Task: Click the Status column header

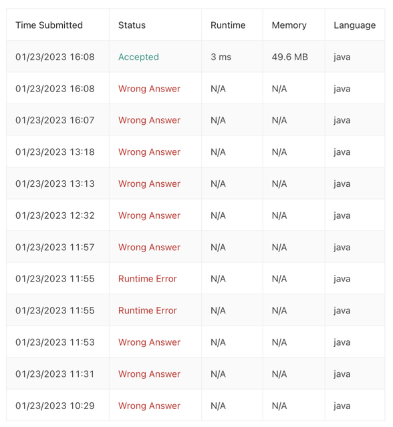Action: pyautogui.click(x=132, y=25)
